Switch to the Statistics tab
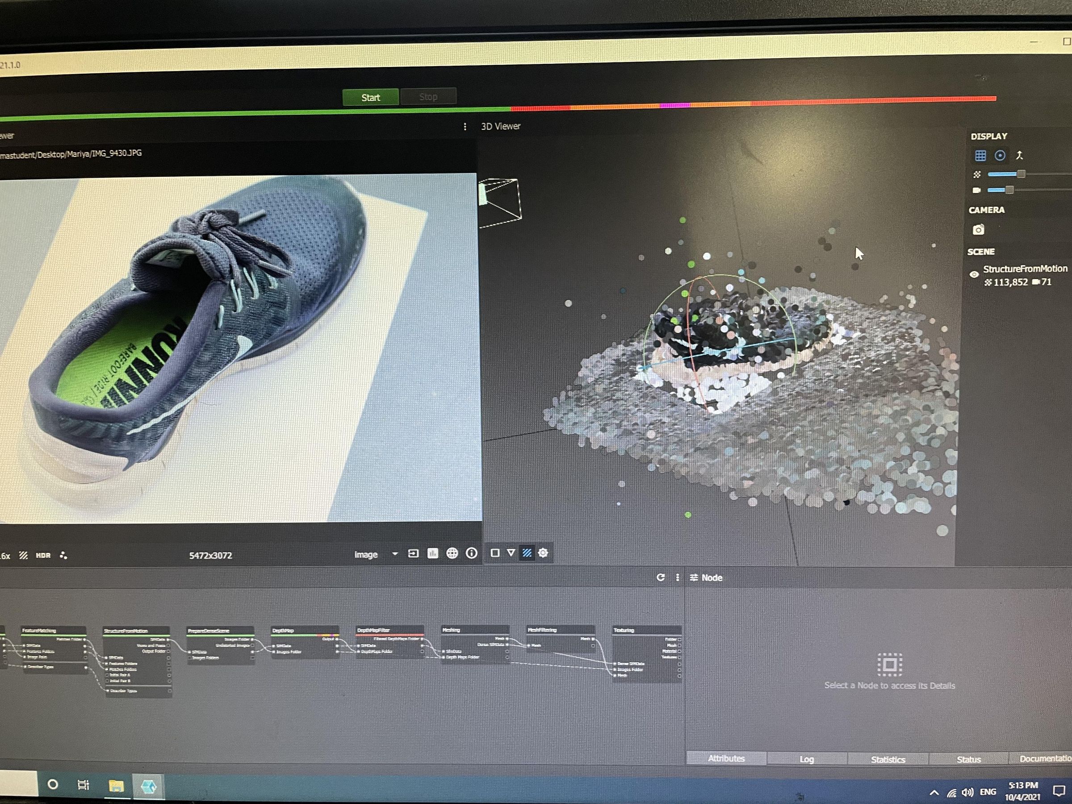Viewport: 1072px width, 804px height. [x=888, y=759]
